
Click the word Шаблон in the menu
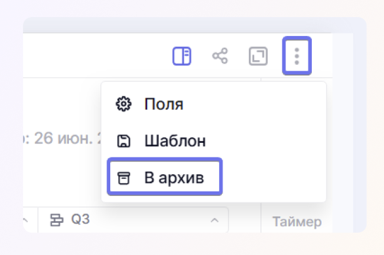(x=175, y=141)
